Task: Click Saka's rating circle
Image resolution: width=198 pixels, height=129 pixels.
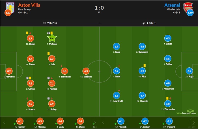Action: click(117, 46)
